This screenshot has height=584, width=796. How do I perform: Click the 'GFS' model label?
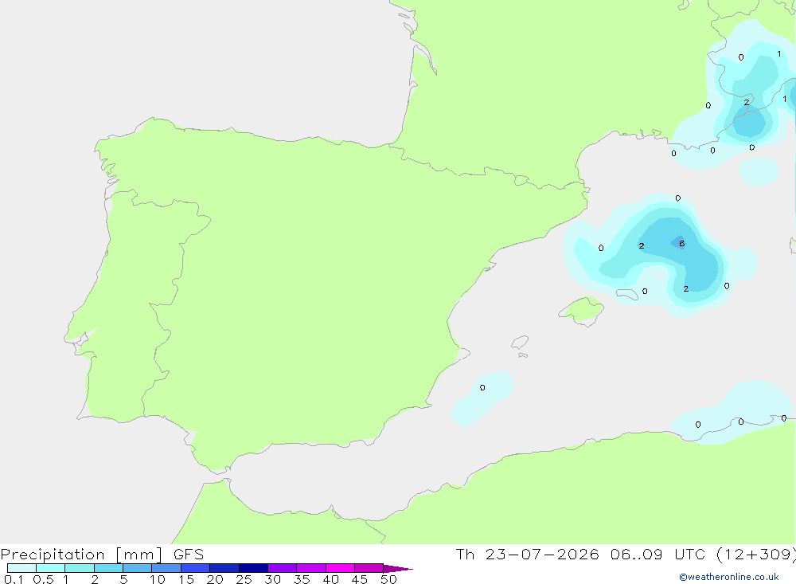(189, 555)
